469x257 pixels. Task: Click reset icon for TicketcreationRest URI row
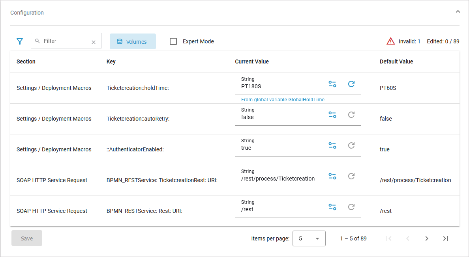pos(351,176)
